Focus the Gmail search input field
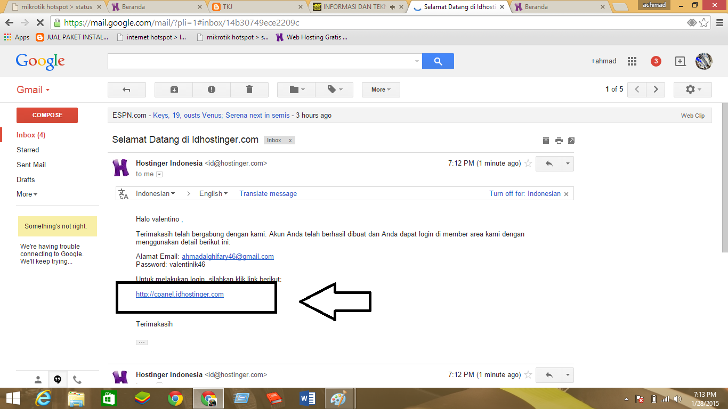The height and width of the screenshot is (409, 728). 261,61
